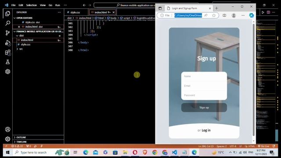Viewport: 281px width, 158px height.
Task: Click Go Live in status bar
Action: click(263, 146)
